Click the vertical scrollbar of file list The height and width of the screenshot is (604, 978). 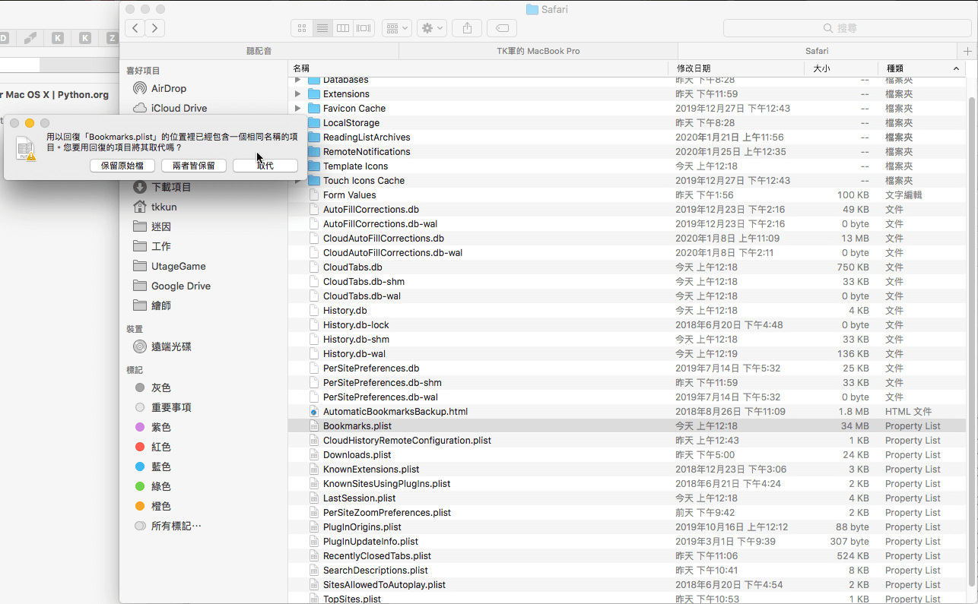[971, 340]
